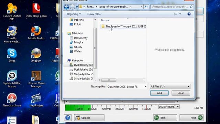220x124 pixels.
Task: Click the search magnifier icon
Action: [x=191, y=7]
